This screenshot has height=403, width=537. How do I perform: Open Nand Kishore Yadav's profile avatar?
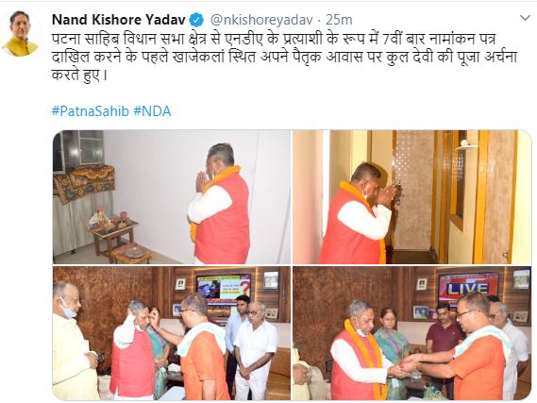(21, 33)
